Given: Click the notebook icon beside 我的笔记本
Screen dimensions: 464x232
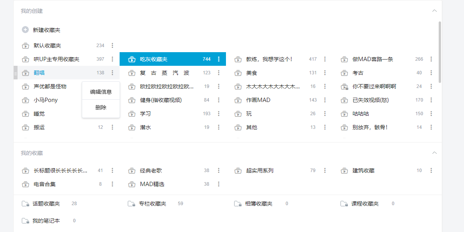Looking at the screenshot, I should pos(25,220).
